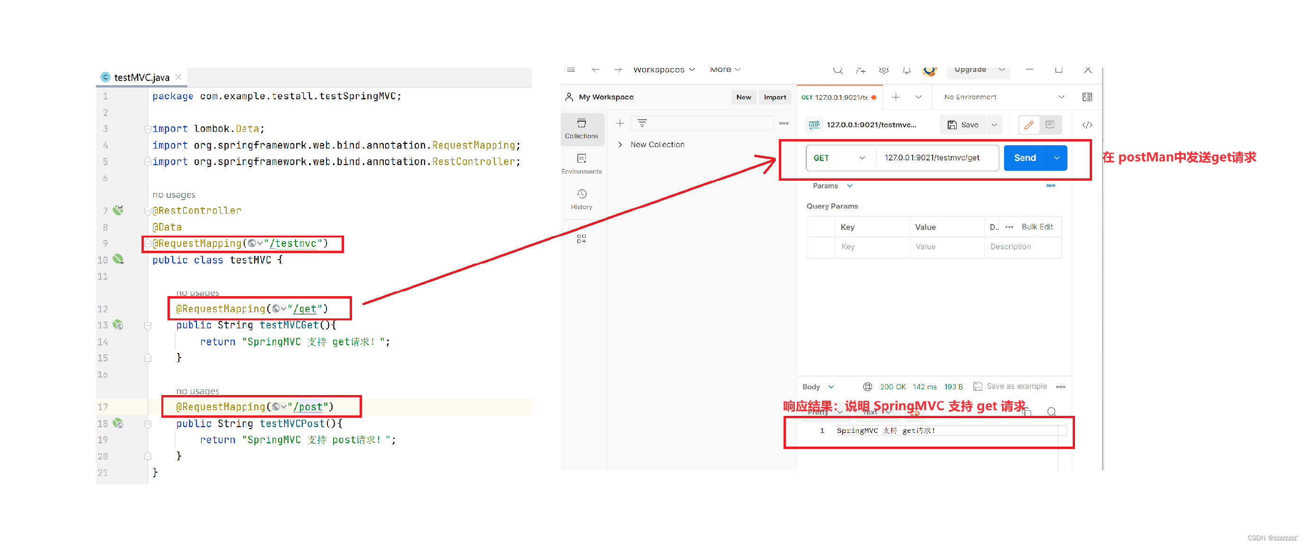The width and height of the screenshot is (1305, 545).
Task: Open a new request tab with plus
Action: [896, 97]
